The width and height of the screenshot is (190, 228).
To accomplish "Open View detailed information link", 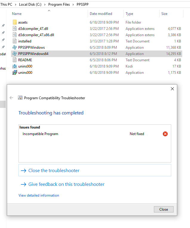I will [39, 195].
